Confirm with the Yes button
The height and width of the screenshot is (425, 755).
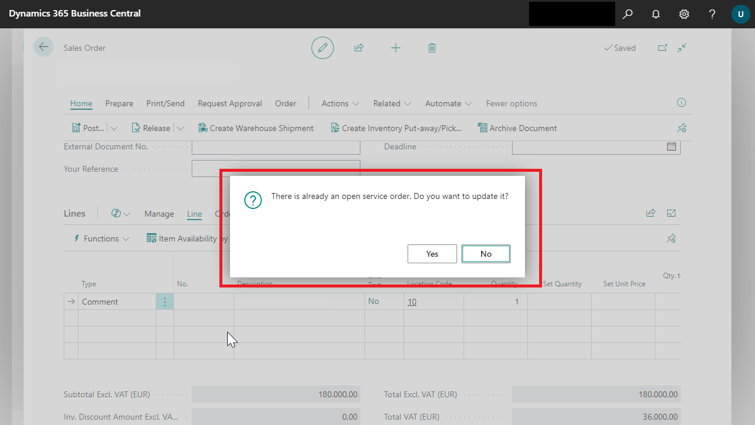[x=432, y=254]
